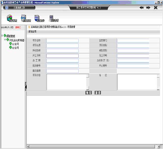Screen dimensions: 163x149
Task: Go back using the left arrow icon
Action: click(x=142, y=8)
